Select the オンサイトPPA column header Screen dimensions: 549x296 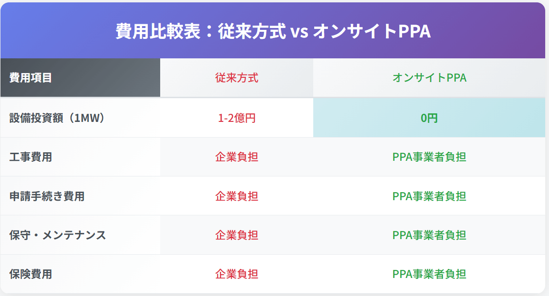coord(429,78)
